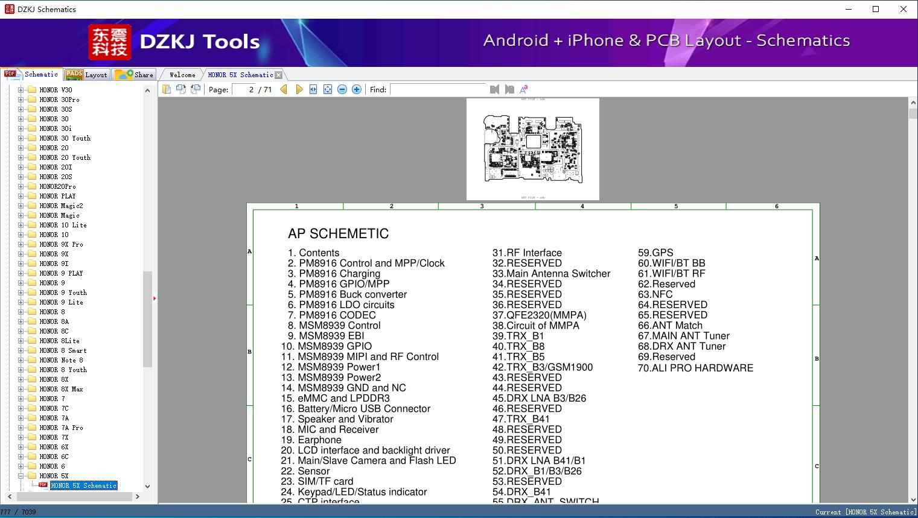The height and width of the screenshot is (518, 918).
Task: Click the copy page icon in toolbar
Action: (x=167, y=89)
